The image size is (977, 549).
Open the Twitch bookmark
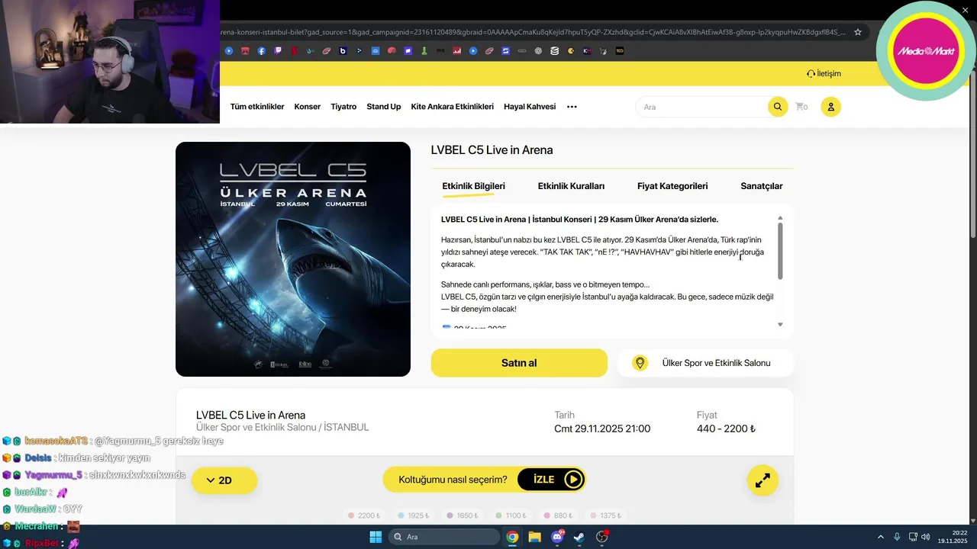278,51
